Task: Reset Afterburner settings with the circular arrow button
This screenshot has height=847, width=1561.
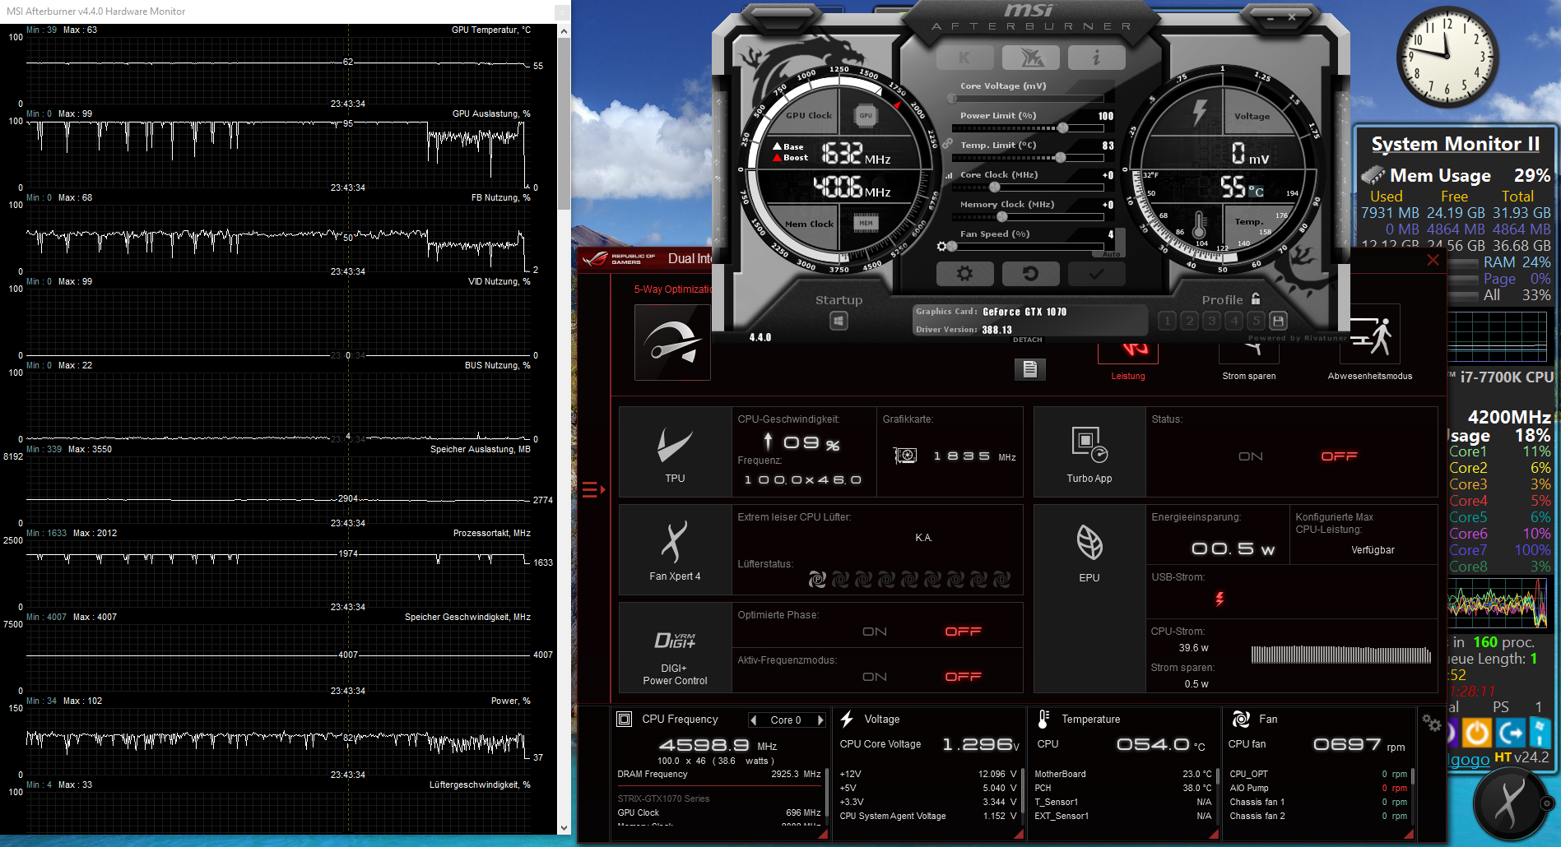Action: 1030,274
